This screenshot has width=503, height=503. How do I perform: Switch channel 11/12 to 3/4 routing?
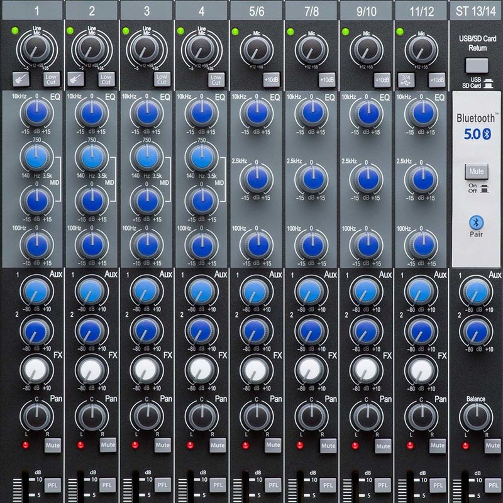(x=407, y=79)
